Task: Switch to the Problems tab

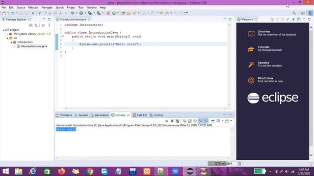Action: [x=64, y=115]
